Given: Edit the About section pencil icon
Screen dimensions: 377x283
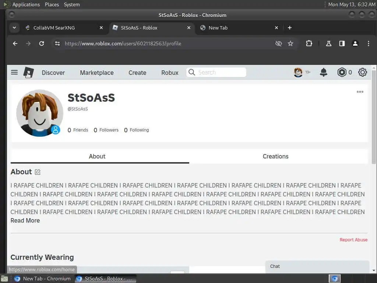Looking at the screenshot, I should 38,172.
